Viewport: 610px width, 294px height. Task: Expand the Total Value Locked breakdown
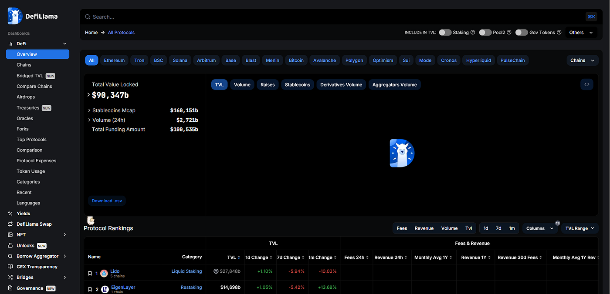[x=89, y=95]
